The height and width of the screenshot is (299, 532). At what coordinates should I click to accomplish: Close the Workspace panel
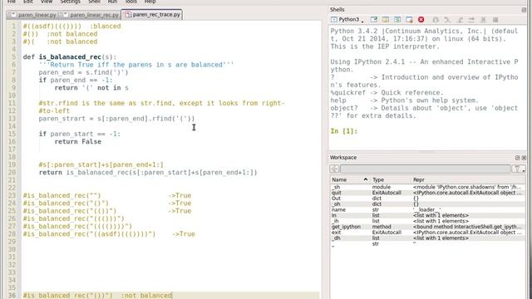click(524, 158)
